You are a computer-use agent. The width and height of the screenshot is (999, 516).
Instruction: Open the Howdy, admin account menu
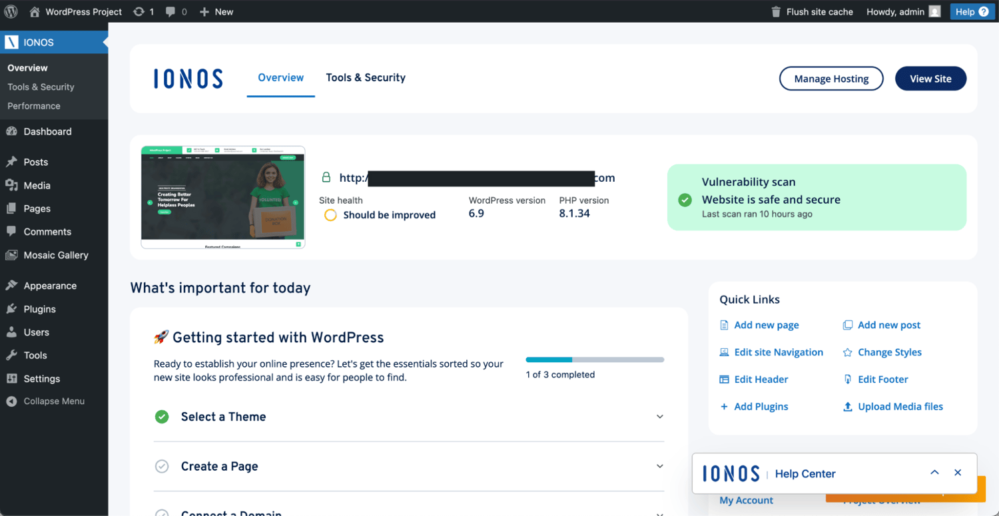click(904, 11)
